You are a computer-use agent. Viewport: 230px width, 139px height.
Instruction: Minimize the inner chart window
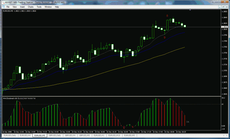tap(220, 7)
